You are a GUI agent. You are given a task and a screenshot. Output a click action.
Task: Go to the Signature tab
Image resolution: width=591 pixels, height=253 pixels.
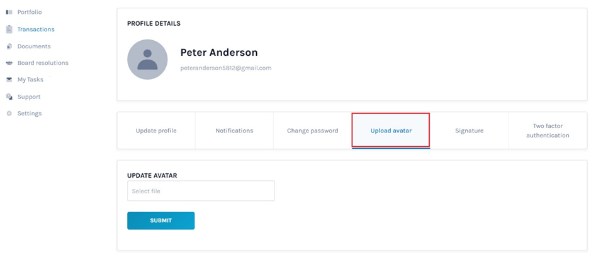470,131
